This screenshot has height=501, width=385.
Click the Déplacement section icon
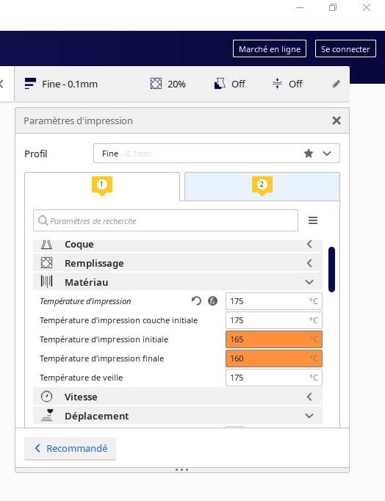(x=46, y=415)
